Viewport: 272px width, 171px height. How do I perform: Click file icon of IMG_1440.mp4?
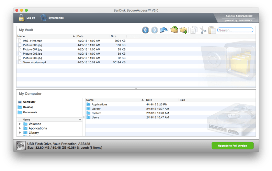click(20, 41)
